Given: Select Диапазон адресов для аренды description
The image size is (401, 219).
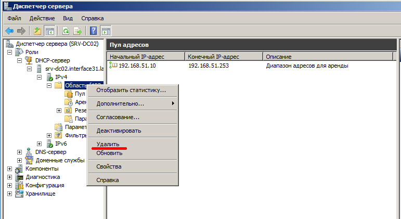Looking at the screenshot, I should (307, 66).
